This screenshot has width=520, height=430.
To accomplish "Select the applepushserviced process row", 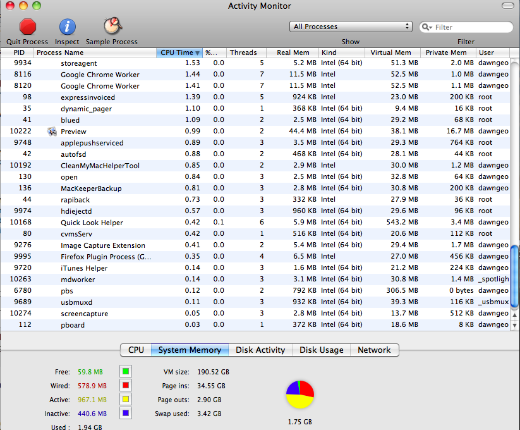I will tap(255, 143).
